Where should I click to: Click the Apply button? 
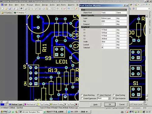point(95,104)
